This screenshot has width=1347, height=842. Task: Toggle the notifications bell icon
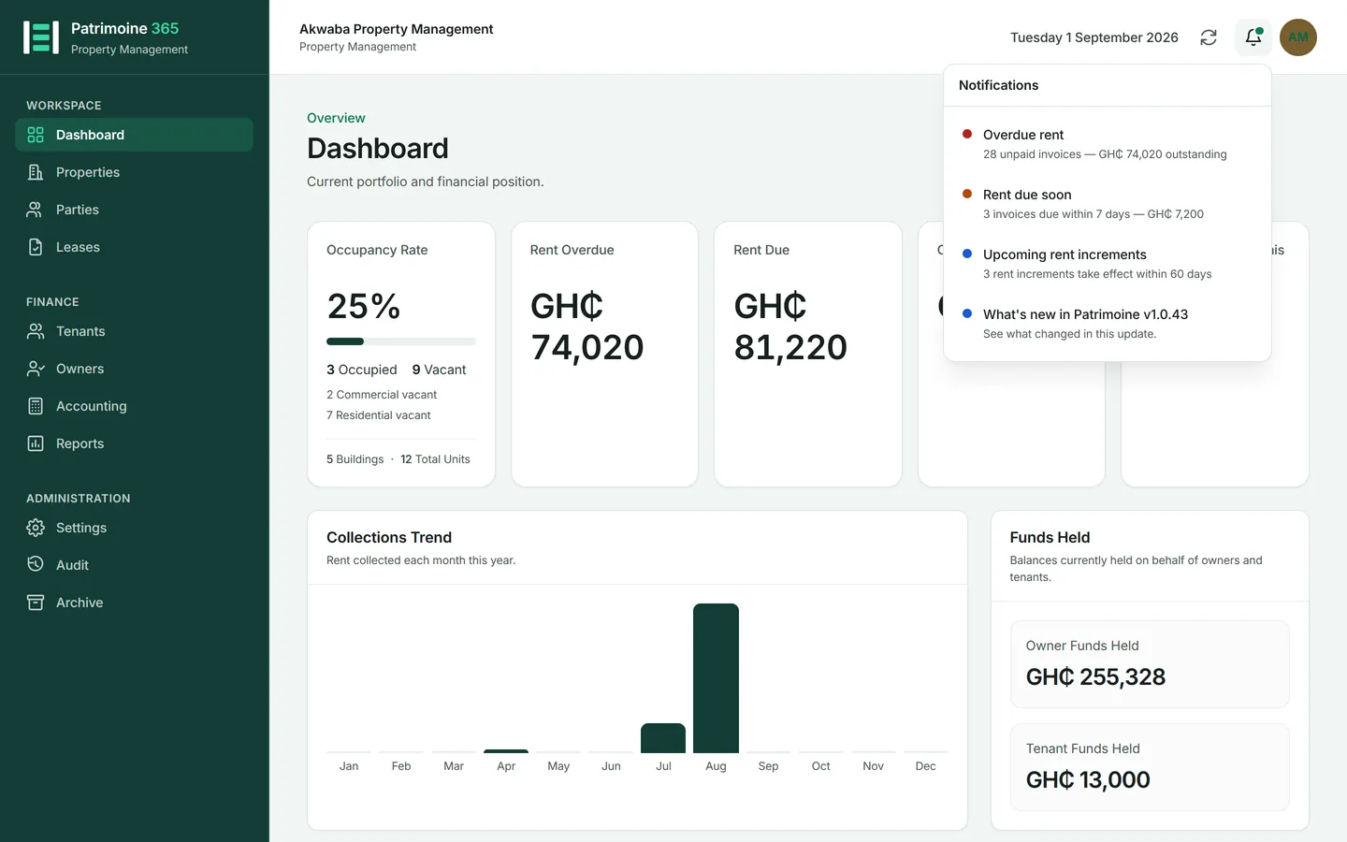tap(1253, 37)
